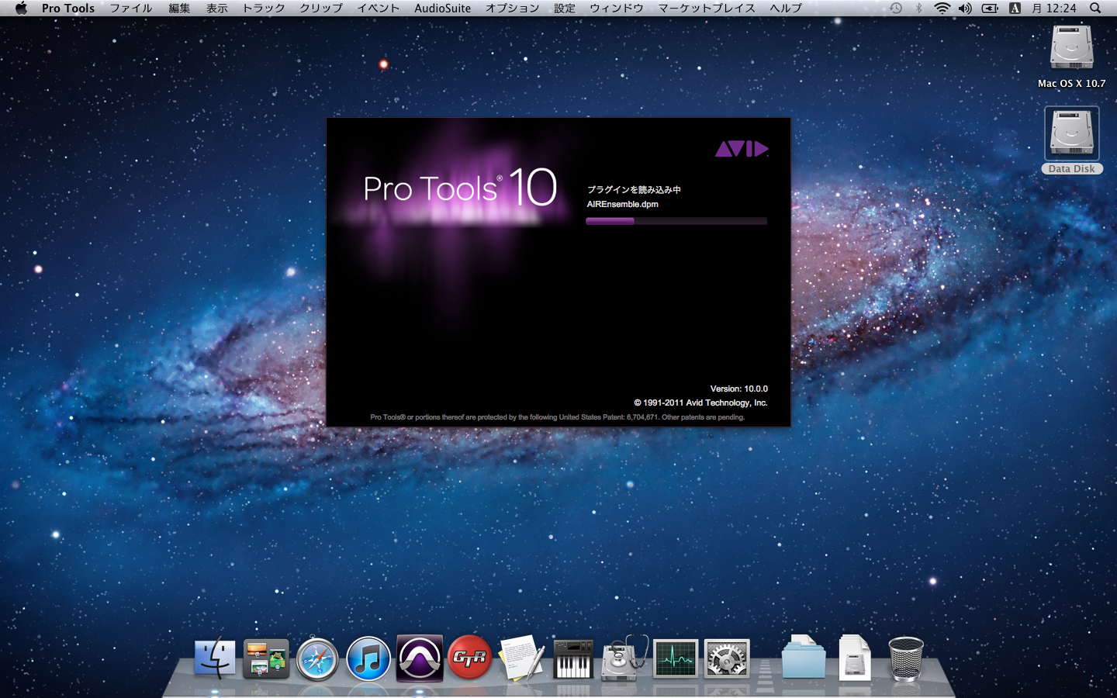Open the blue folder stack in Dock

[x=804, y=658]
